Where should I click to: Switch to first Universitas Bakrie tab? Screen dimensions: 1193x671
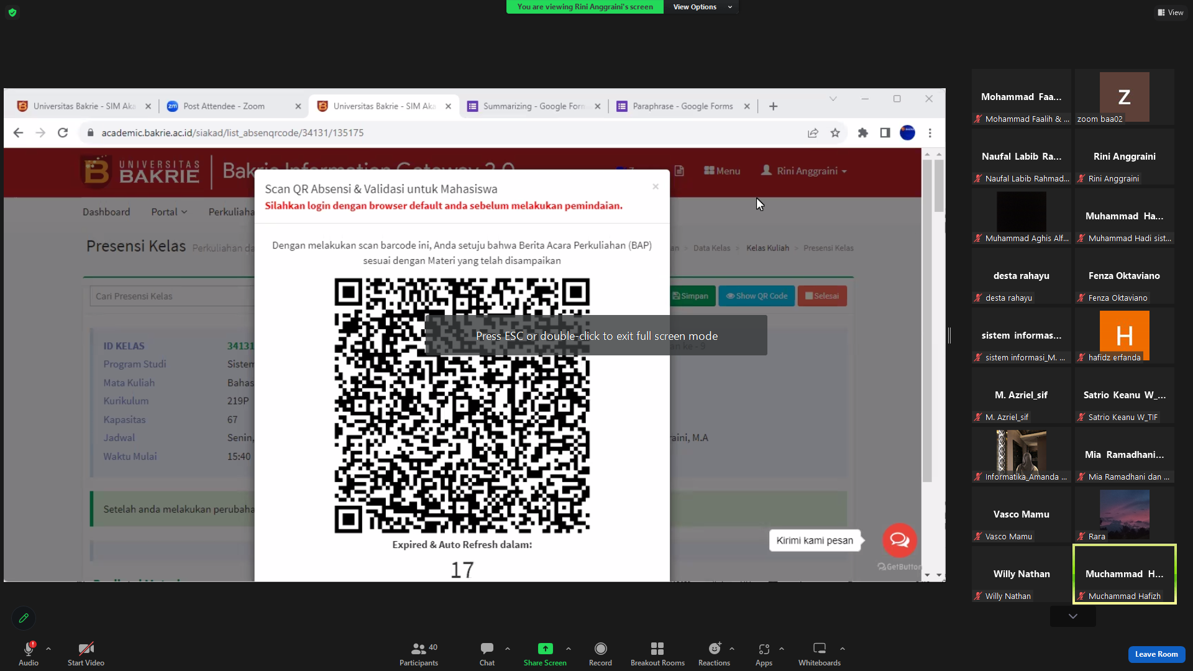point(84,106)
